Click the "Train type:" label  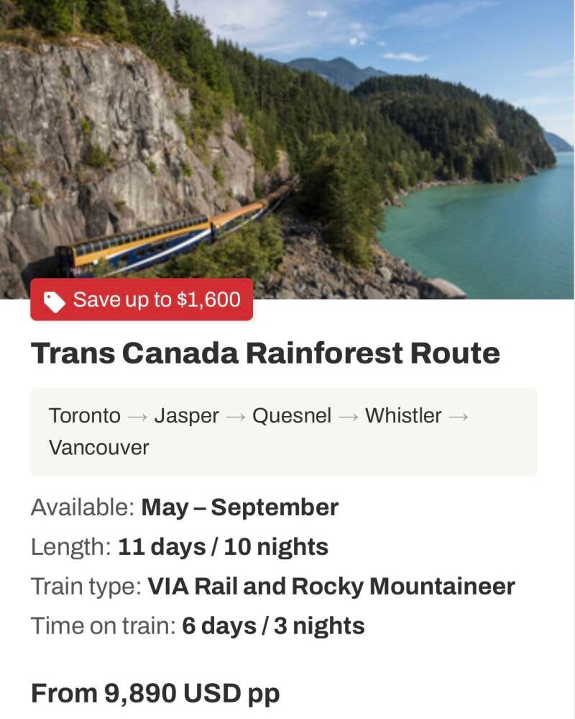click(x=86, y=587)
